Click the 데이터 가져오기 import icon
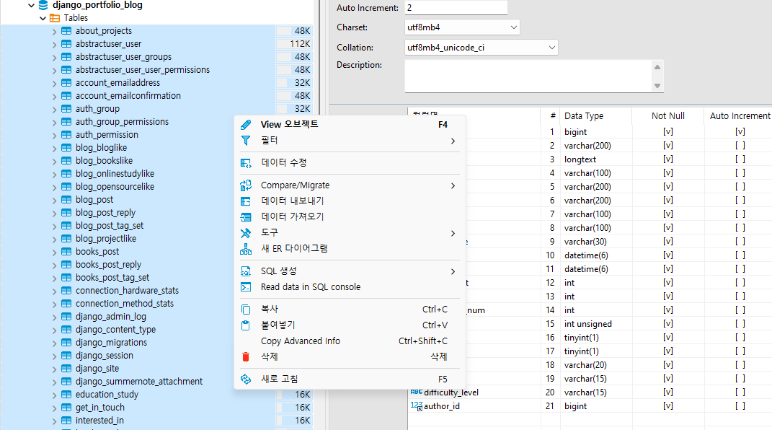Viewport: 772px width, 430px height. click(246, 216)
